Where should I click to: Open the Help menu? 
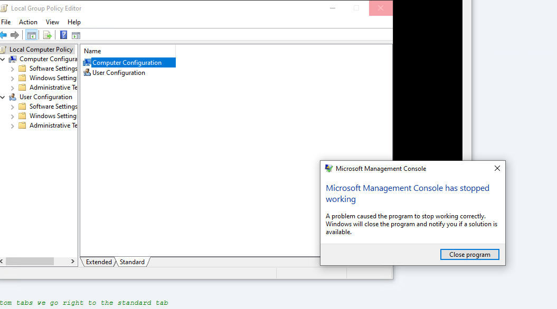(x=74, y=22)
